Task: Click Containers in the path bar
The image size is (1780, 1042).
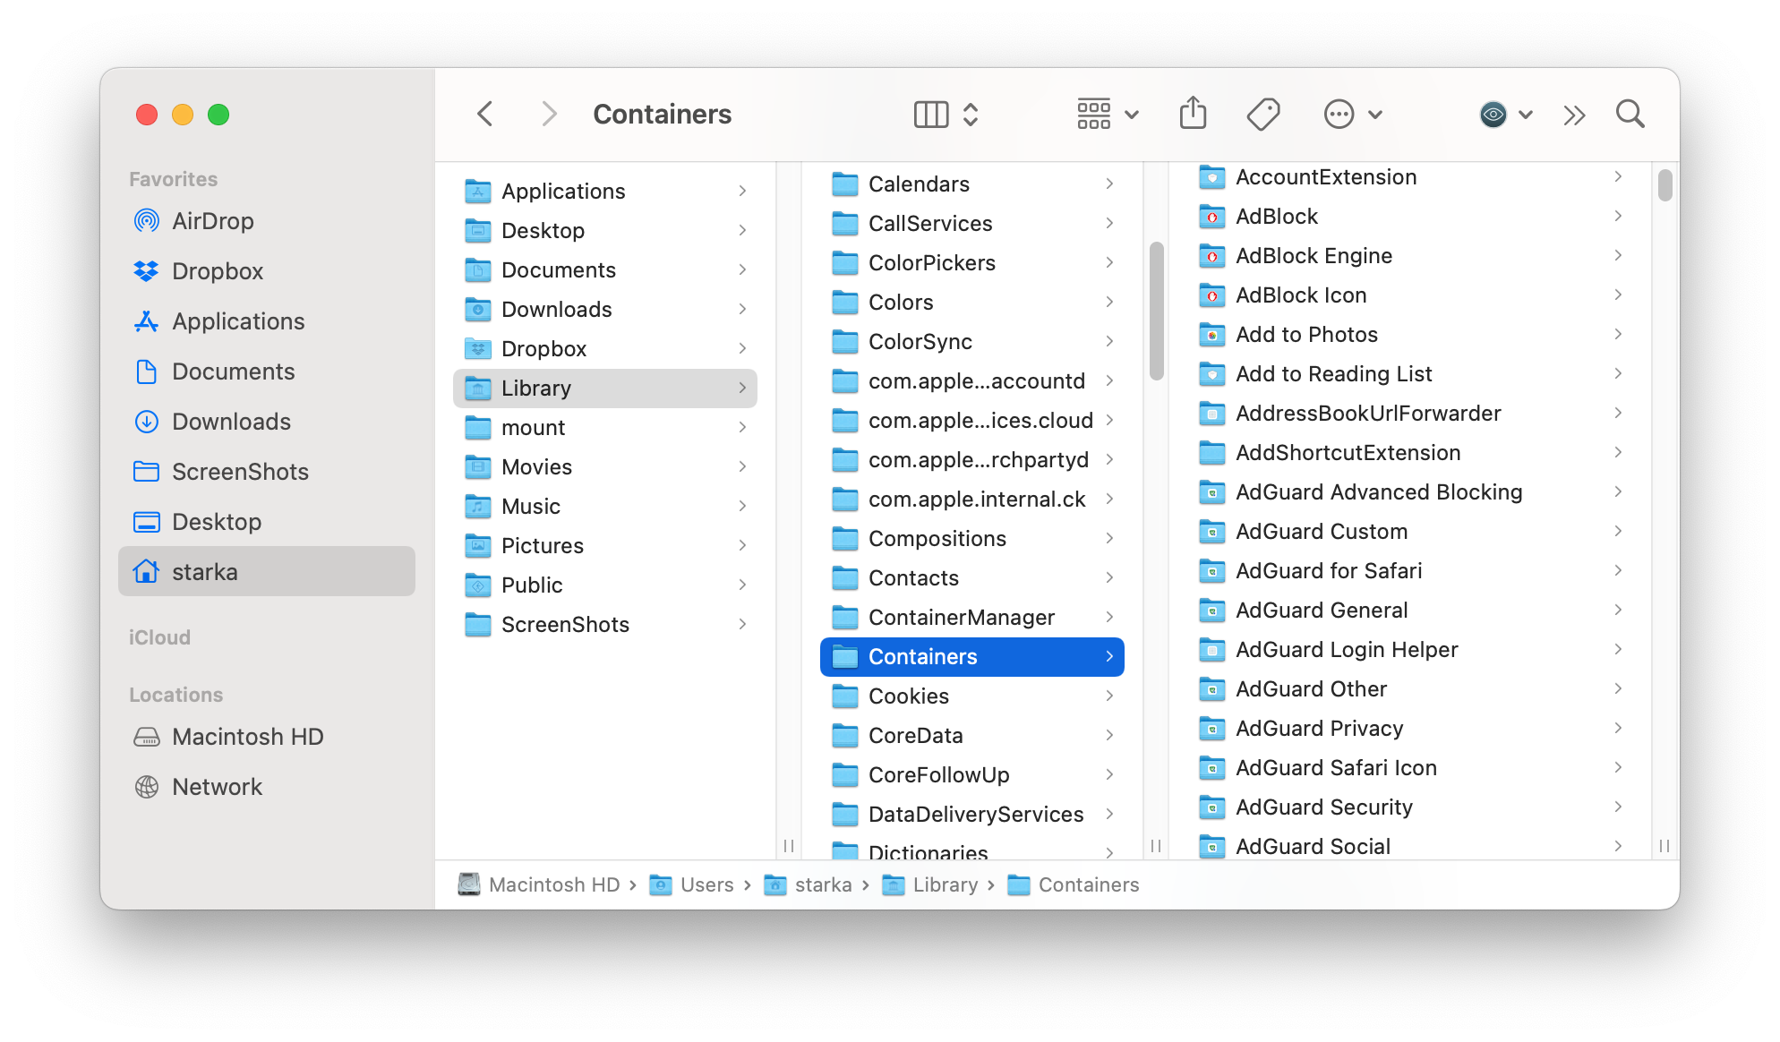Action: [x=1074, y=885]
